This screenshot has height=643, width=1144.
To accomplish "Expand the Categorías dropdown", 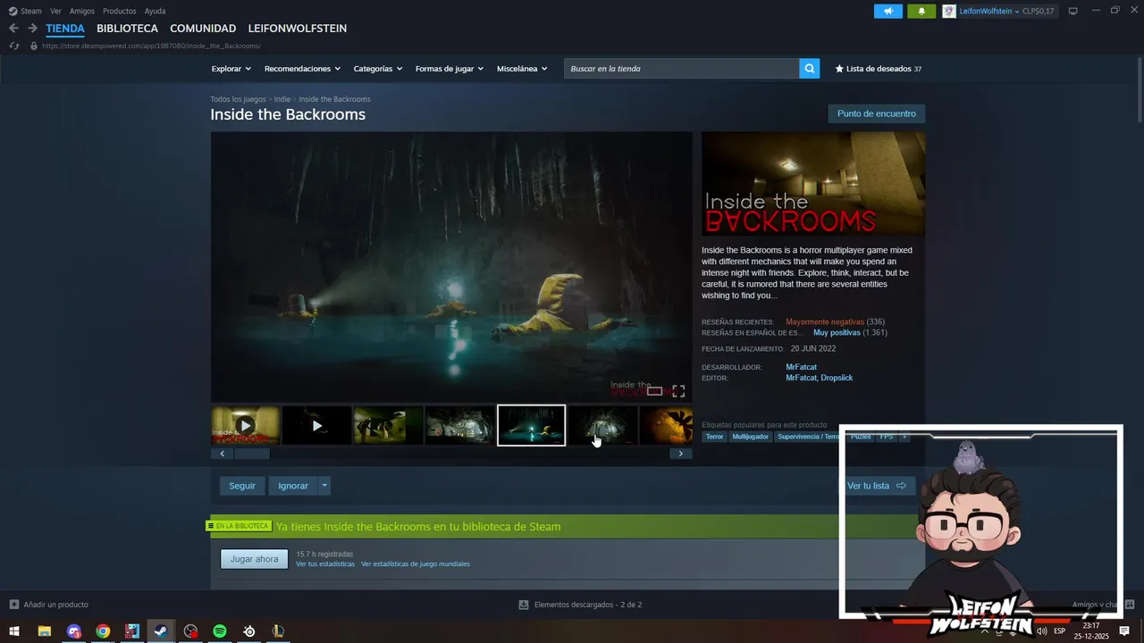I will (377, 69).
